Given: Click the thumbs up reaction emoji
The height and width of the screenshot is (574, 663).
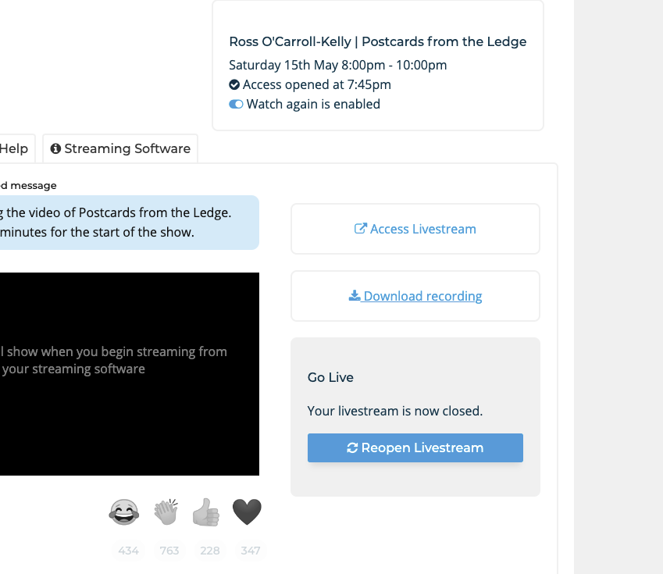Looking at the screenshot, I should 206,512.
